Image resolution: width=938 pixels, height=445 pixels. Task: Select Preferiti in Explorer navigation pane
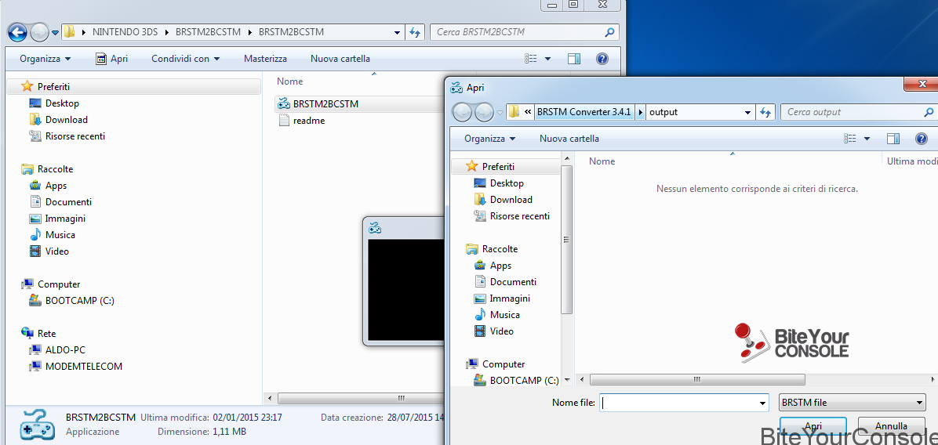click(x=134, y=87)
